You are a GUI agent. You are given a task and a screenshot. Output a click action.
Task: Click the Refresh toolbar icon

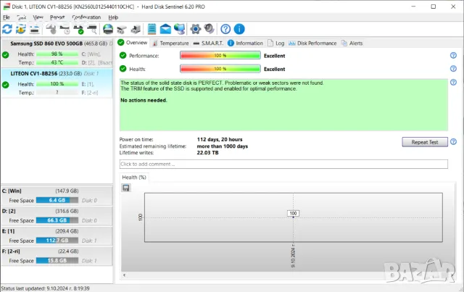click(x=7, y=29)
